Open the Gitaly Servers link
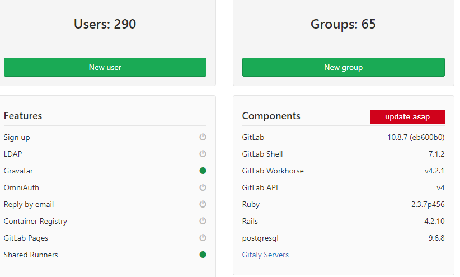The width and height of the screenshot is (460, 277). point(265,255)
